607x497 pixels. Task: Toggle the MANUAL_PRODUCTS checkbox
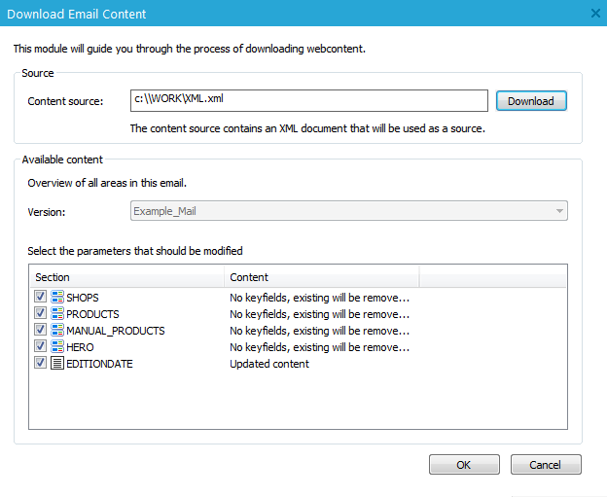pyautogui.click(x=40, y=331)
